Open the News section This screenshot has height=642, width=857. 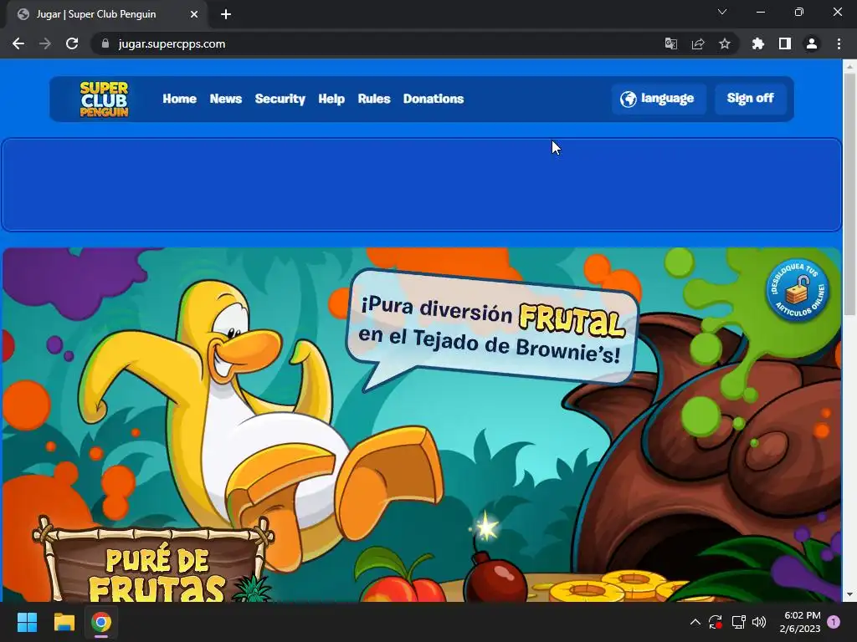pyautogui.click(x=226, y=99)
